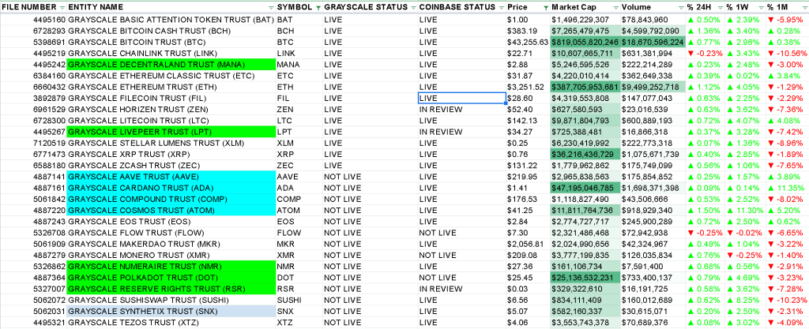Select the MakerDAO price $2,056.81 cell

click(x=529, y=244)
